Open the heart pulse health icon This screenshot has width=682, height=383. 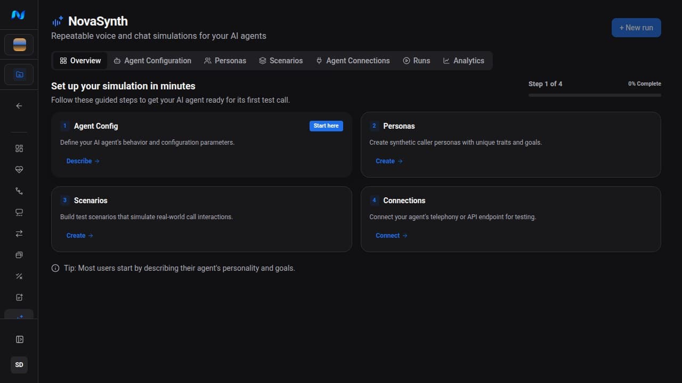click(19, 170)
